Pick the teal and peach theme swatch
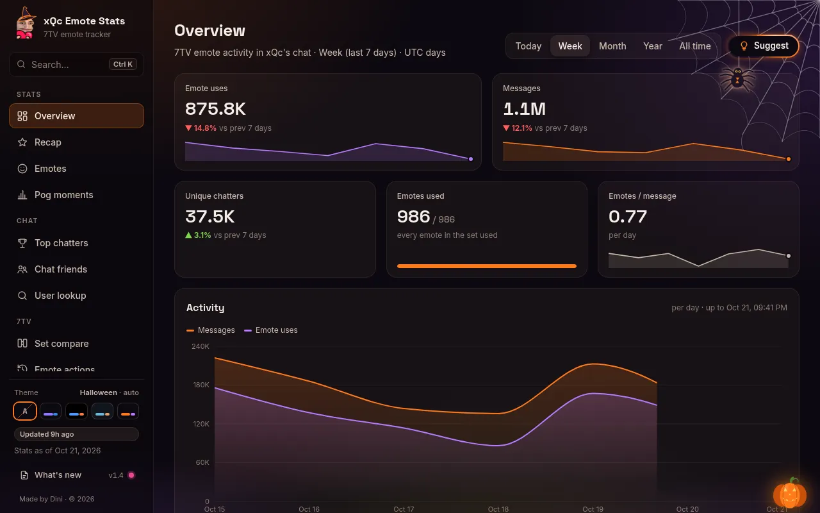Image resolution: width=820 pixels, height=513 pixels. [x=102, y=411]
